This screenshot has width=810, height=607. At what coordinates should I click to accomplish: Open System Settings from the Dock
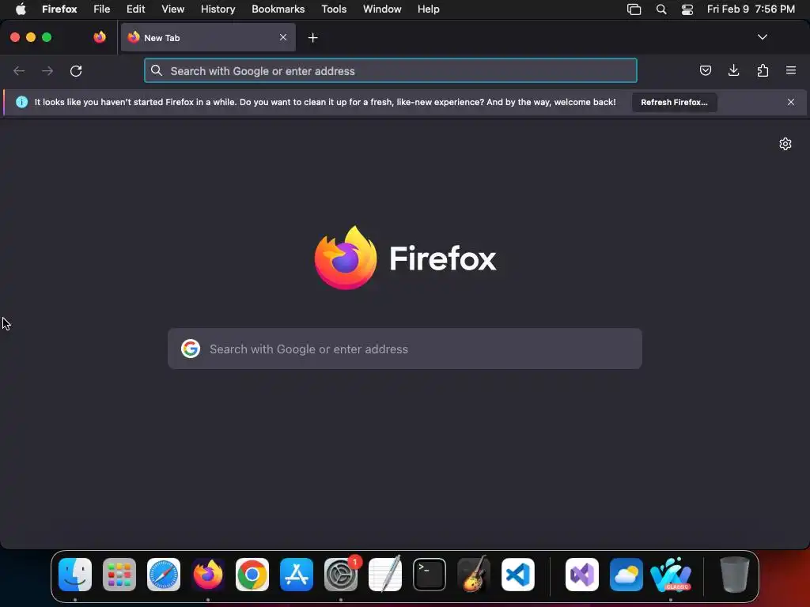coord(341,575)
